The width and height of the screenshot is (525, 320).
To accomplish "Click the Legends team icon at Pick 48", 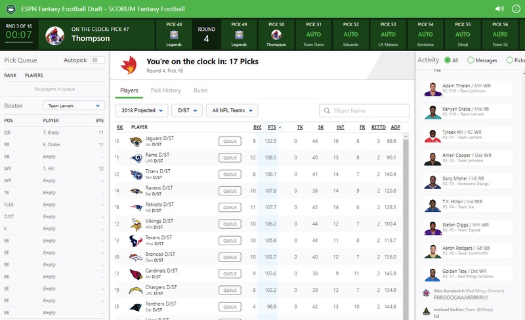I will (174, 35).
